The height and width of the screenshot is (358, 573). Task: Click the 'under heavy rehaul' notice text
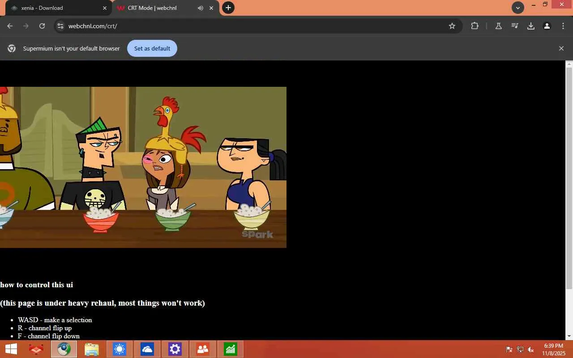point(103,303)
